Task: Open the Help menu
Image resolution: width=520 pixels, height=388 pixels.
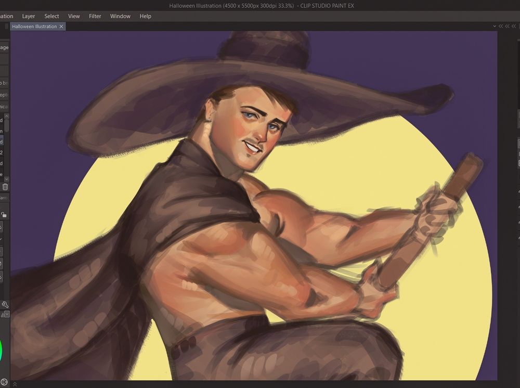Action: [x=146, y=16]
